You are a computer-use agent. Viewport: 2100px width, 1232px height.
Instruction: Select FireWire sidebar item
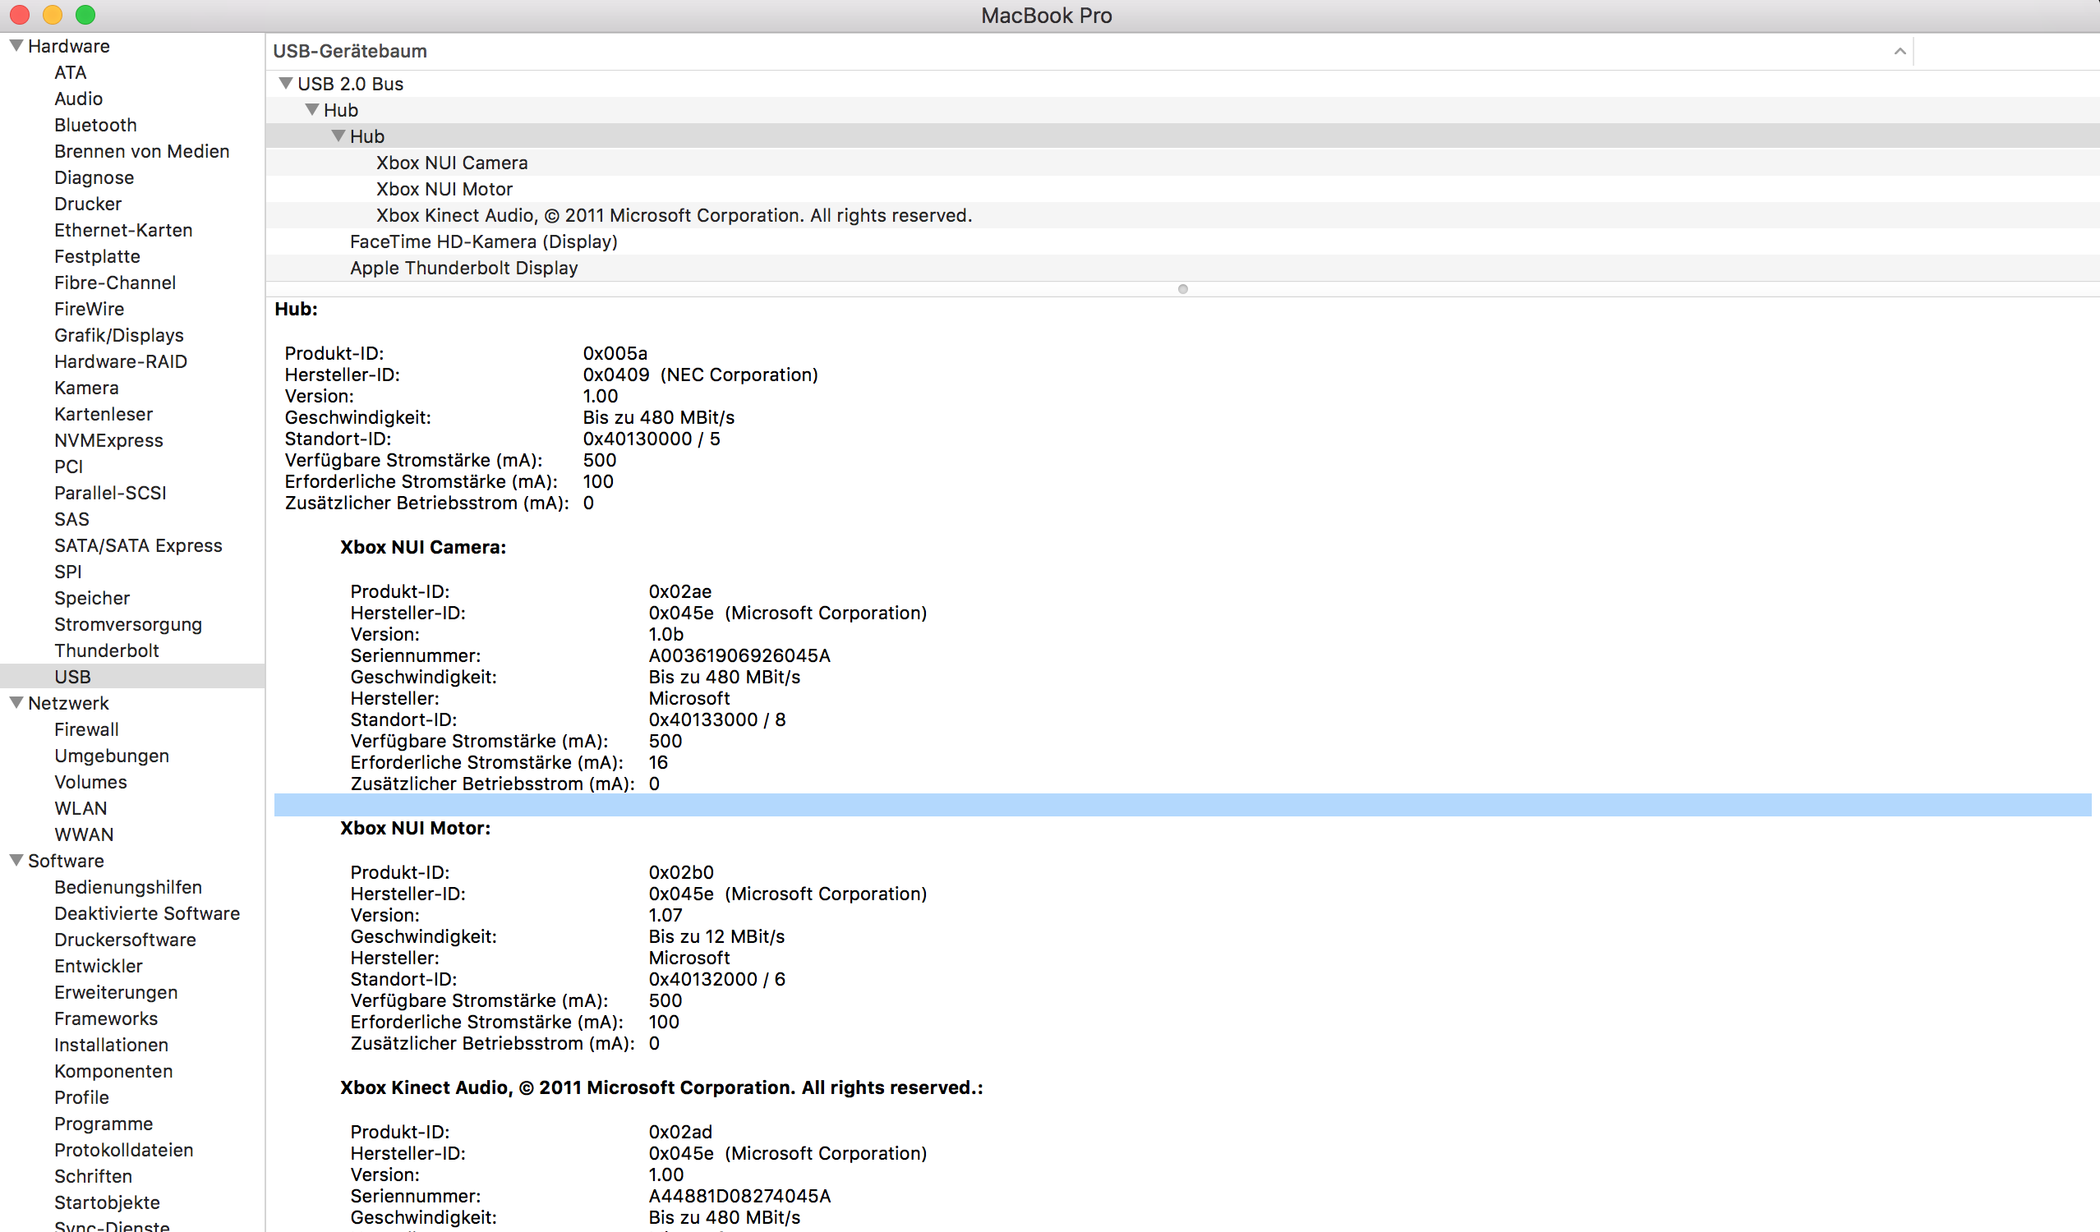click(90, 308)
